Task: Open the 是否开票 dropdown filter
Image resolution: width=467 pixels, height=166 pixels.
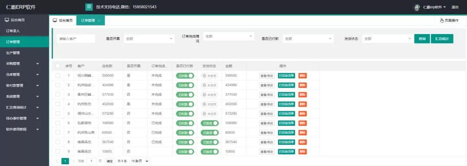Action: tap(149, 39)
